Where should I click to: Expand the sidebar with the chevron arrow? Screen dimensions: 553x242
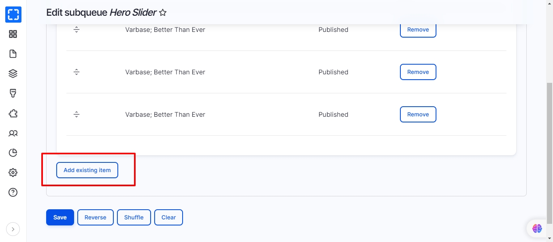click(13, 229)
